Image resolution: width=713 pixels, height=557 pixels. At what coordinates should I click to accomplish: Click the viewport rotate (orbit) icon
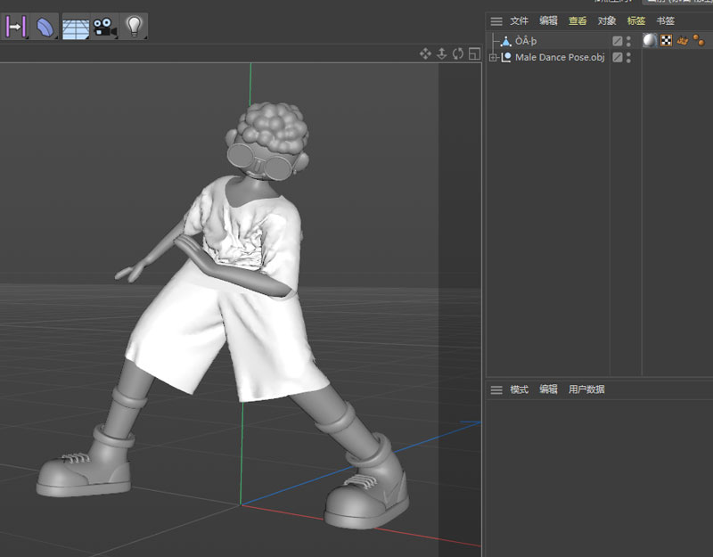[458, 53]
